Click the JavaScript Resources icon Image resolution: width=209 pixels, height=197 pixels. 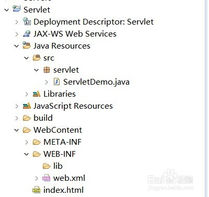point(27,106)
